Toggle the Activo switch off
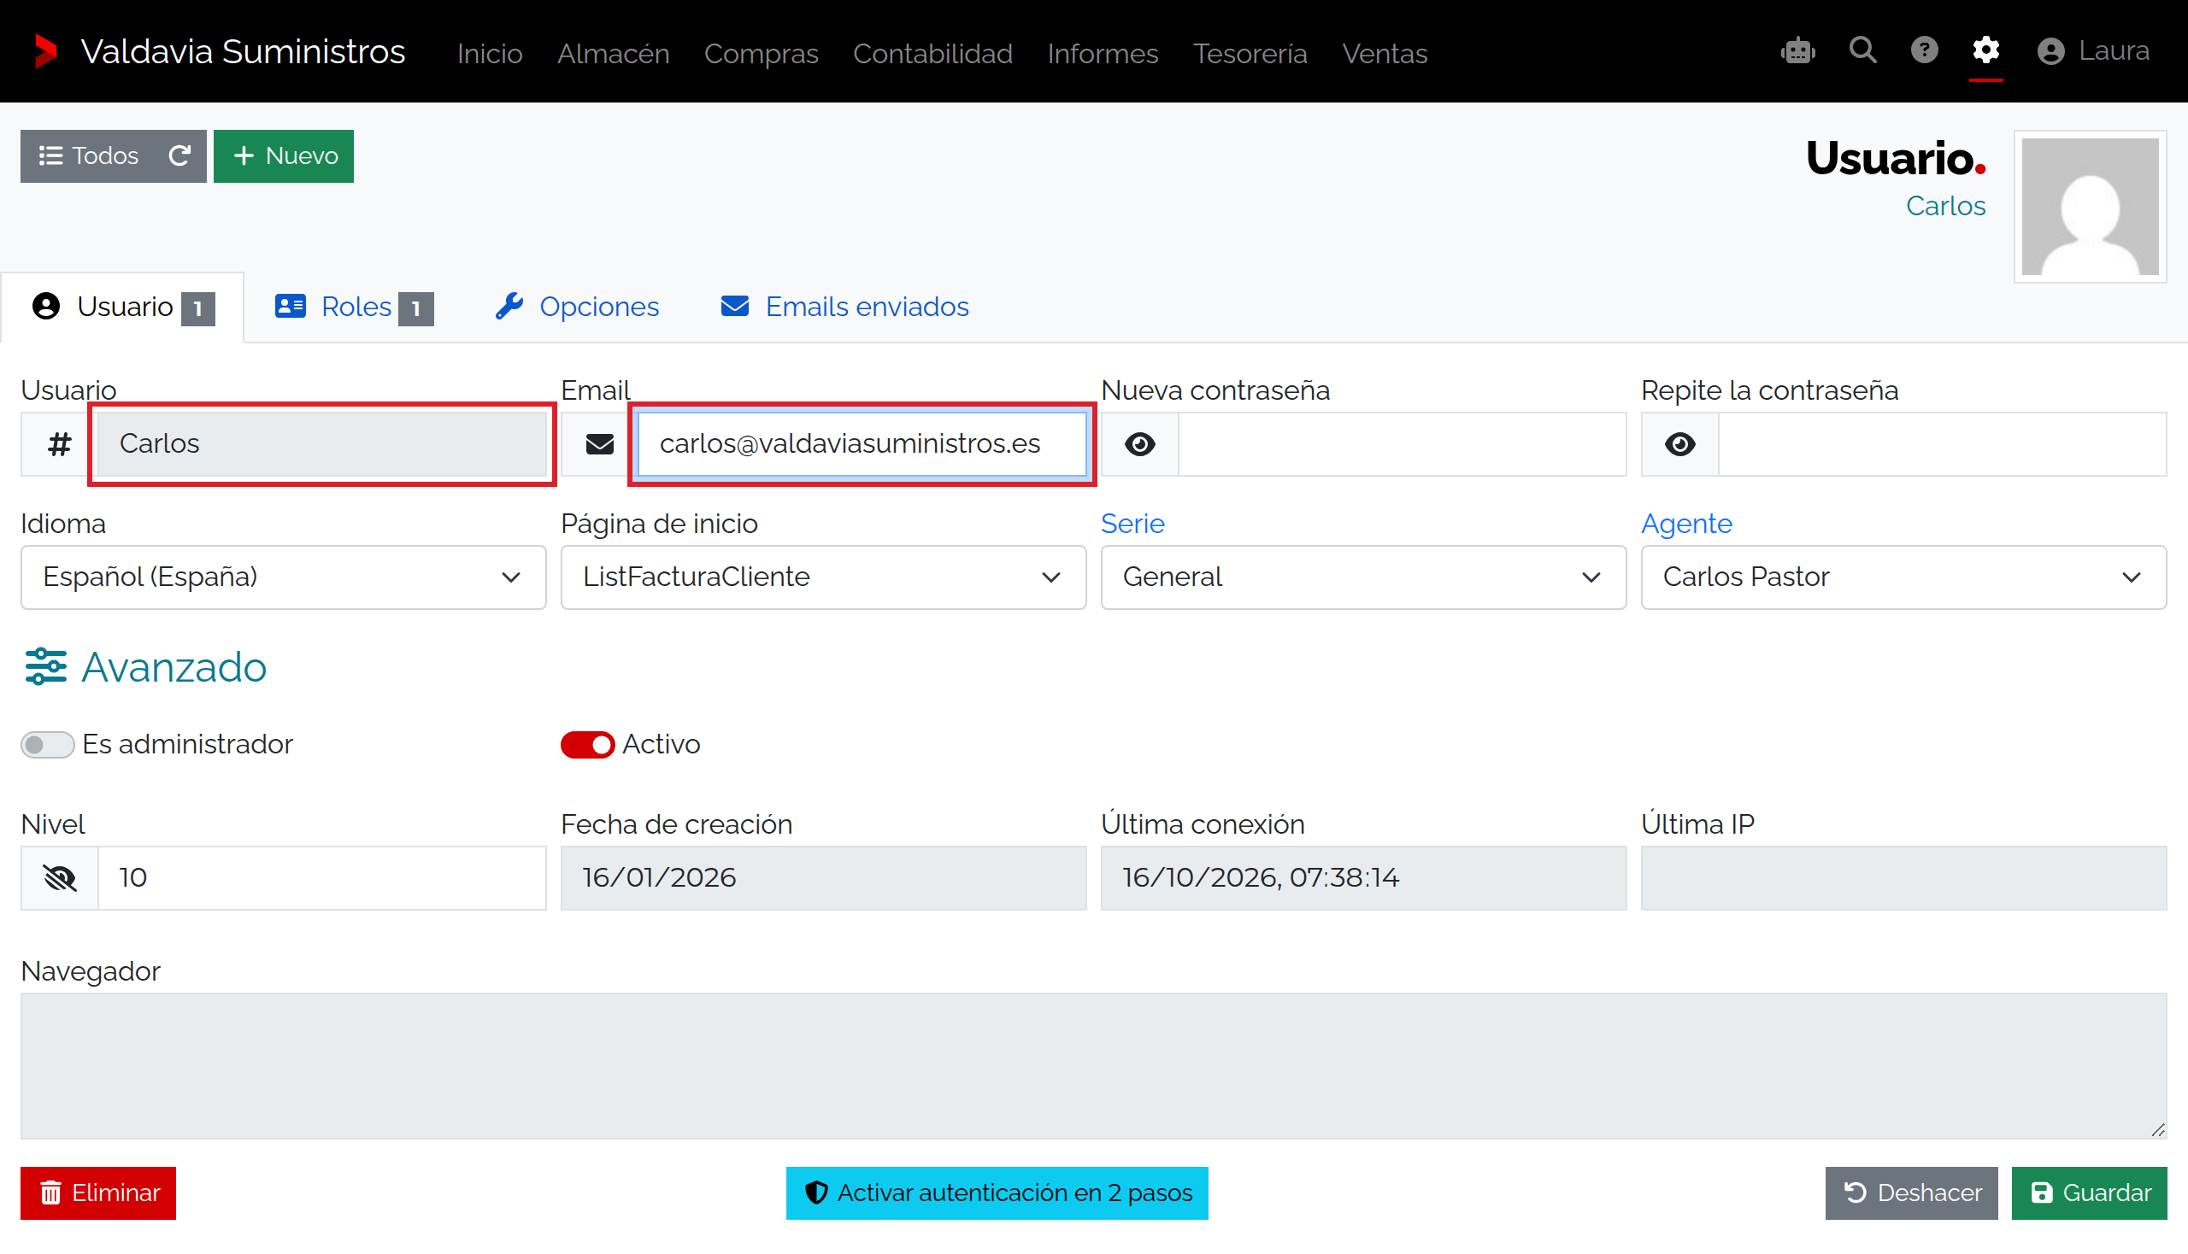2188x1254 pixels. (588, 745)
